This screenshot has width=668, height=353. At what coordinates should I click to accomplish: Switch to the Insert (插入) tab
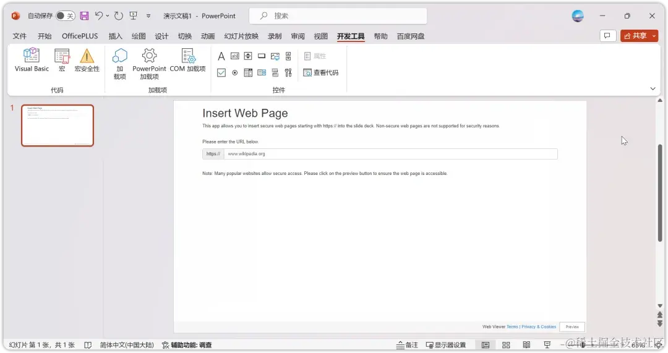115,36
